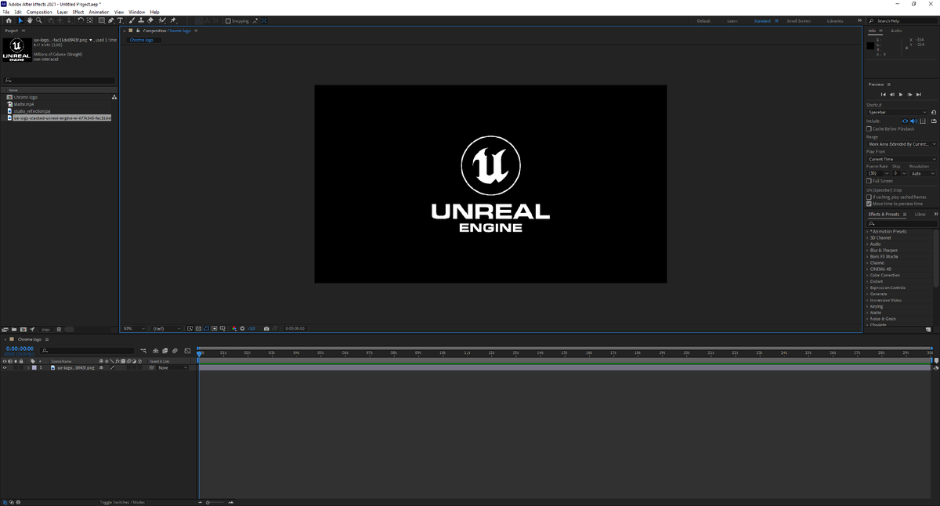This screenshot has height=506, width=940.
Task: Enable the Snapping checkbox
Action: [x=228, y=20]
